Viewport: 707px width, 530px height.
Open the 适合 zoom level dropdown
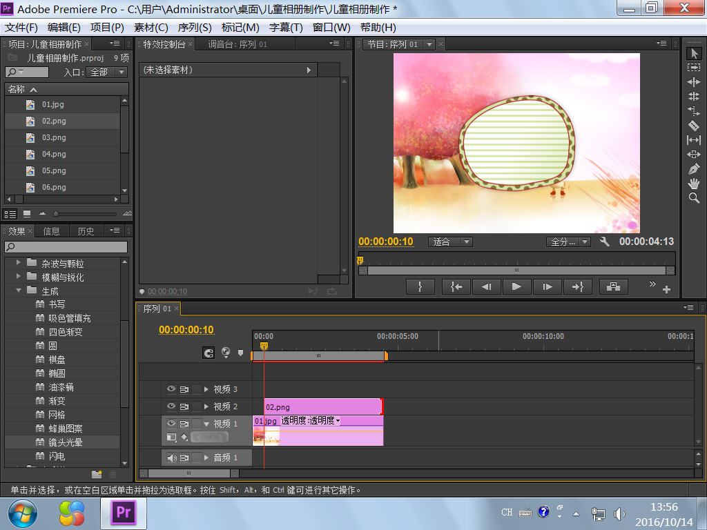pos(450,242)
